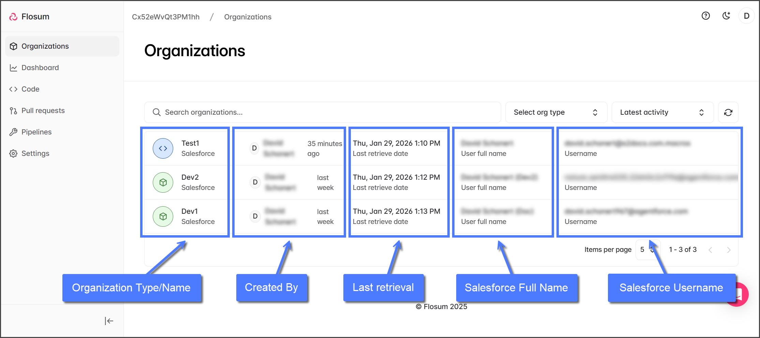760x338 pixels.
Task: Open the Latest activity sort dropdown
Action: (x=662, y=112)
